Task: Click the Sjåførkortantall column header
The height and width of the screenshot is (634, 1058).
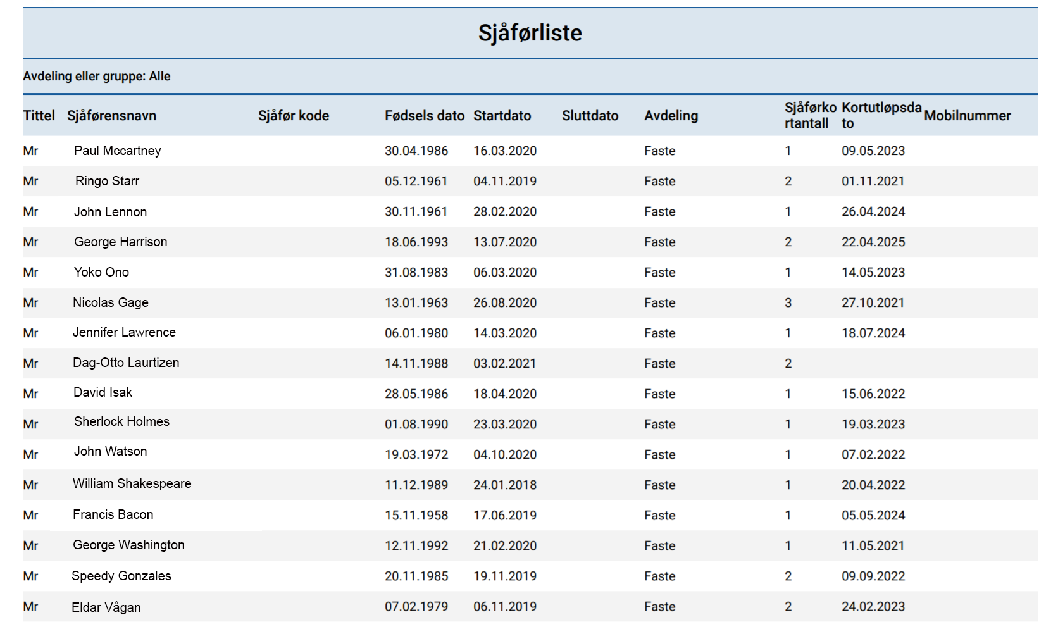Action: click(x=811, y=115)
